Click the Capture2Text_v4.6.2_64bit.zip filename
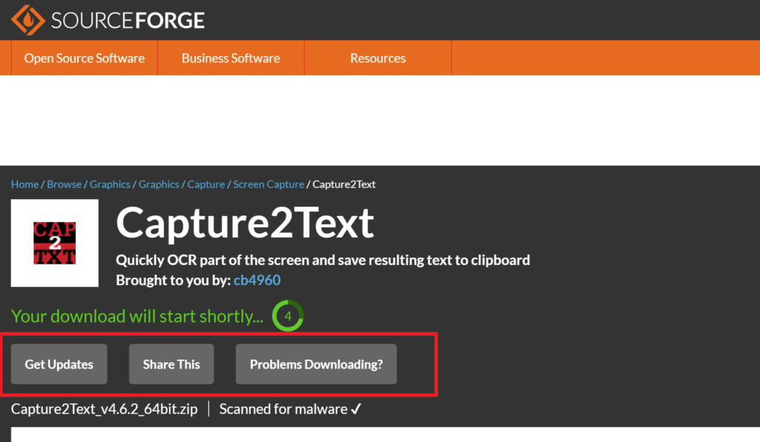 coord(104,409)
